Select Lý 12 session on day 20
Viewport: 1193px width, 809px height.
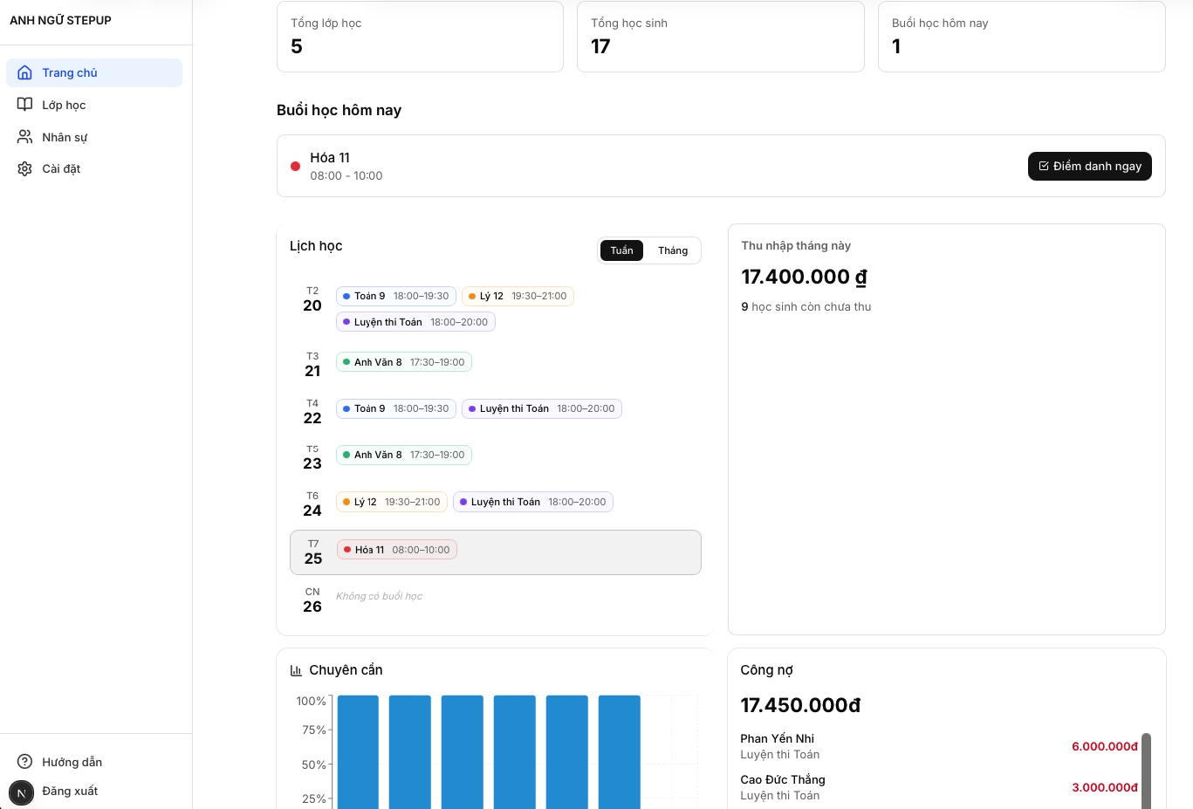pyautogui.click(x=518, y=296)
